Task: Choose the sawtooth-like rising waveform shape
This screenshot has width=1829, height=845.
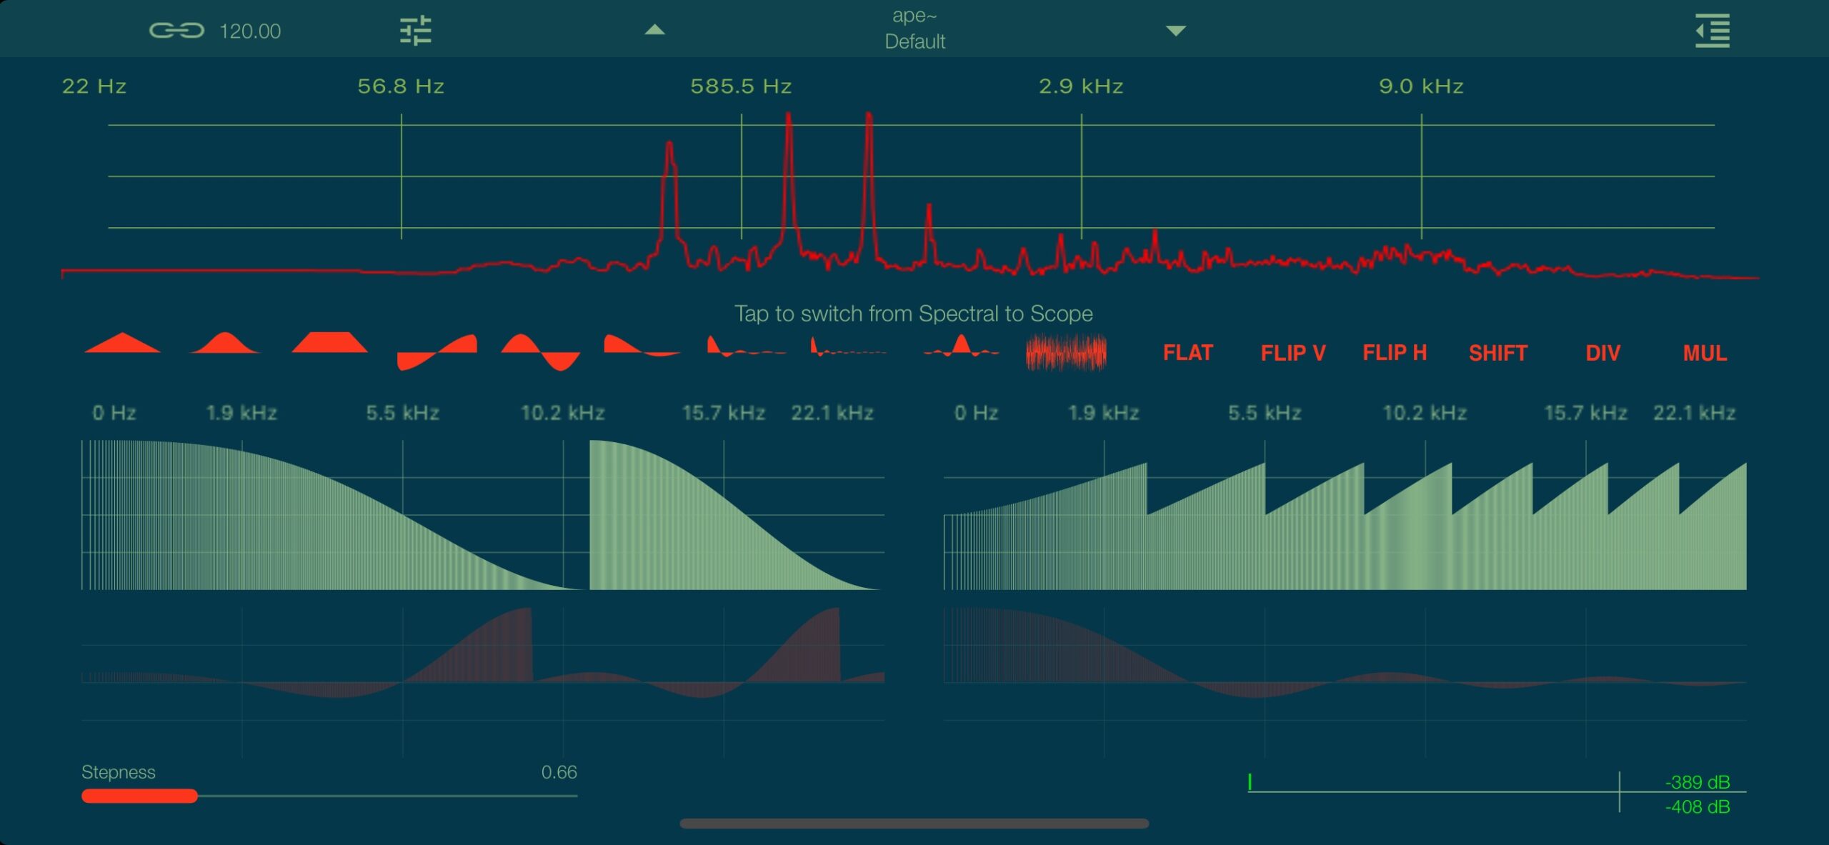Action: pos(437,351)
